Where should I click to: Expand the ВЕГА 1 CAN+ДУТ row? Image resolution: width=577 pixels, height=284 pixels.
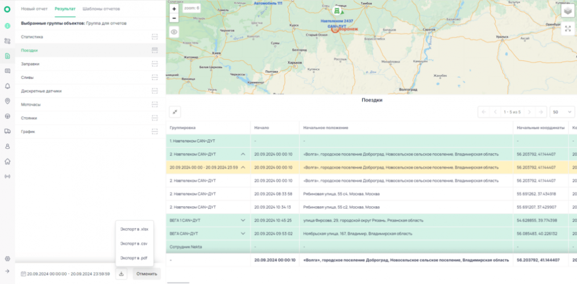pyautogui.click(x=243, y=220)
